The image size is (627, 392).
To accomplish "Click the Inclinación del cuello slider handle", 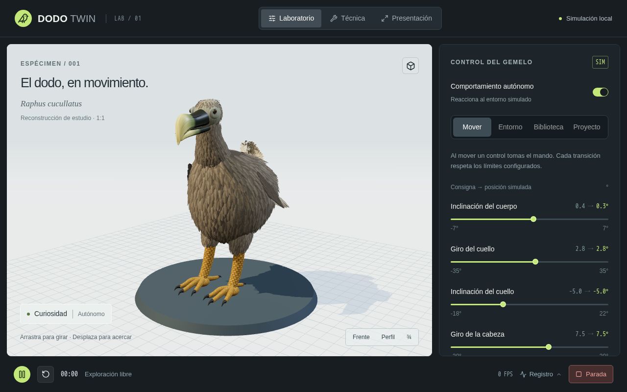I will coord(503,304).
